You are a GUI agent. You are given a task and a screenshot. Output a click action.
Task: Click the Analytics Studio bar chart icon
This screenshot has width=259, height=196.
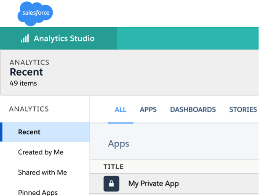pyautogui.click(x=25, y=39)
